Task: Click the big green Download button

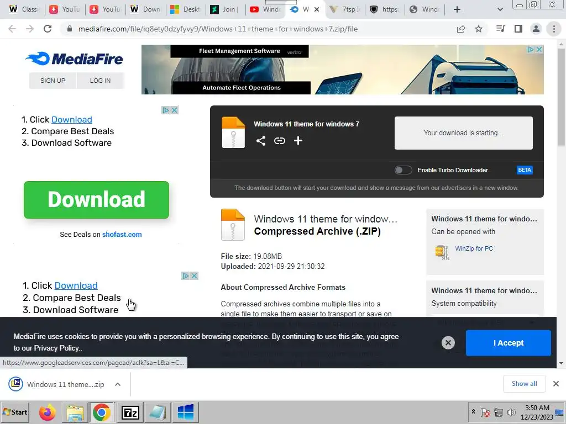Action: tap(96, 200)
